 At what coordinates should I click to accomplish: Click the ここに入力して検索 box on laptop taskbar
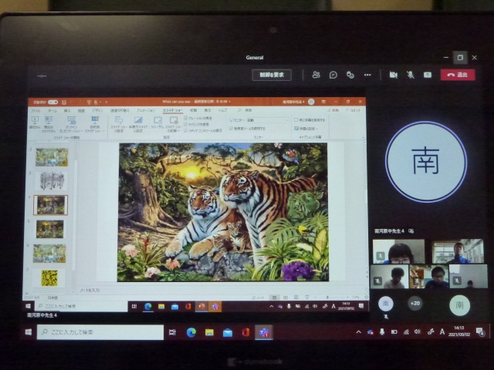point(100,332)
